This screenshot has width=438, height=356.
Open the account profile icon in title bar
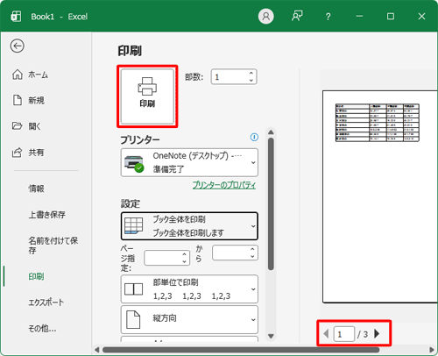pyautogui.click(x=265, y=16)
